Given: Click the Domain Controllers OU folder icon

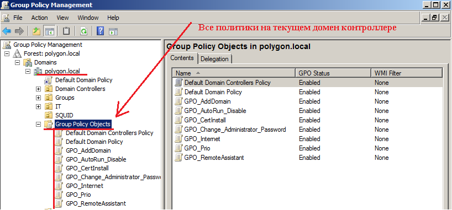Looking at the screenshot, I should pyautogui.click(x=49, y=89).
